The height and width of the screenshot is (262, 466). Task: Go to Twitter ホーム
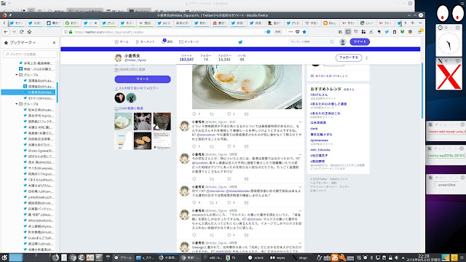(x=122, y=42)
